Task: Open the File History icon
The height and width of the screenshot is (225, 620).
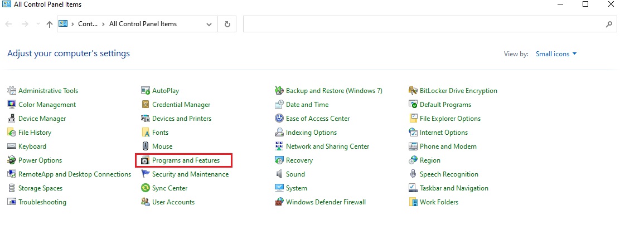Action: [x=12, y=133]
